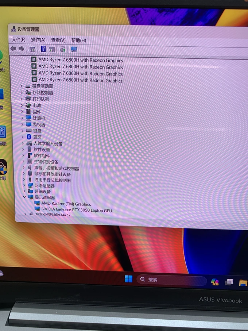Expand the 固件 category
The width and height of the screenshot is (248, 331).
(x=22, y=111)
